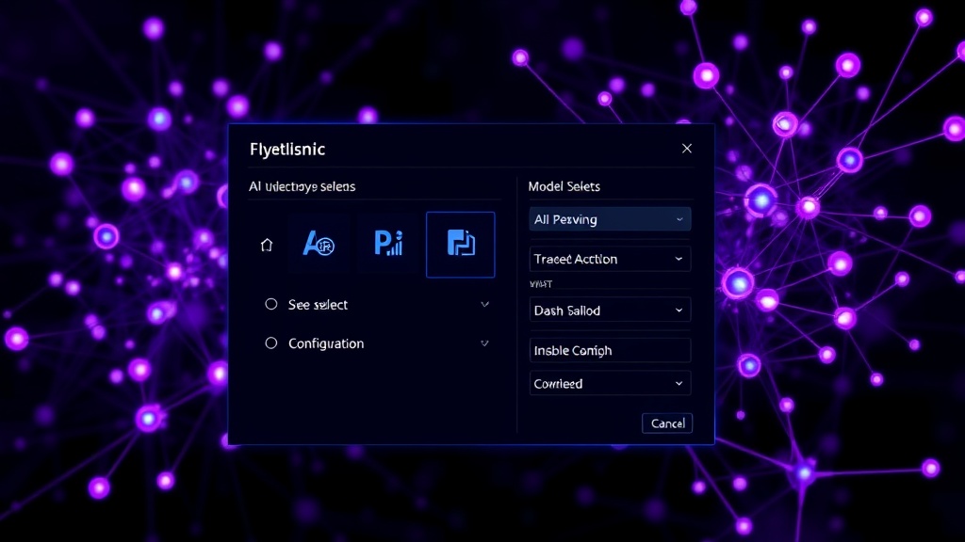Select the 'Configuration' radio button
965x542 pixels.
click(x=270, y=343)
